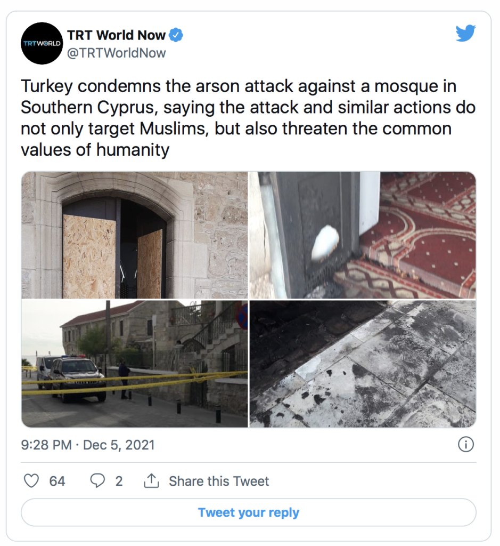View boarded-up arched doorway photo

tap(135, 235)
